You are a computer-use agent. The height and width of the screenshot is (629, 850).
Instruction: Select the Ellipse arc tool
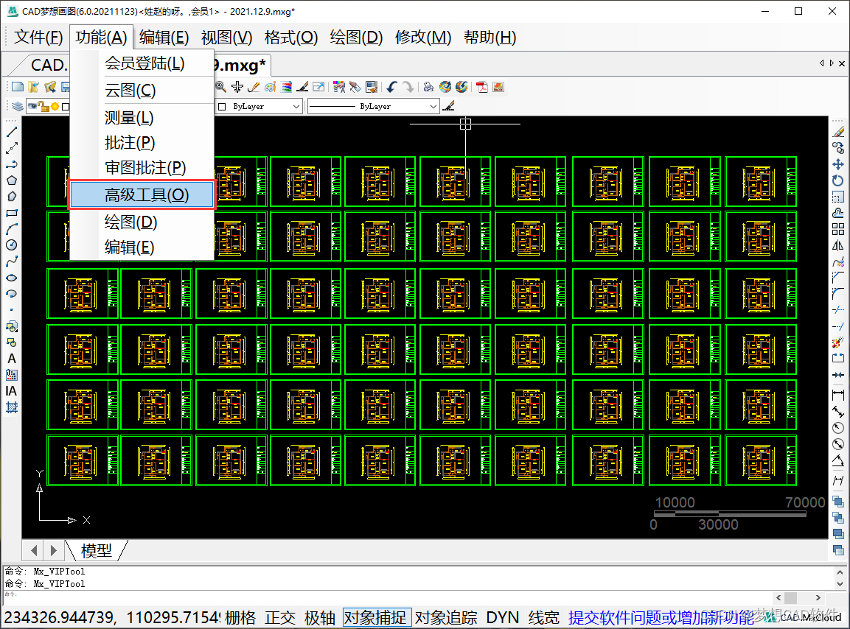coord(11,294)
